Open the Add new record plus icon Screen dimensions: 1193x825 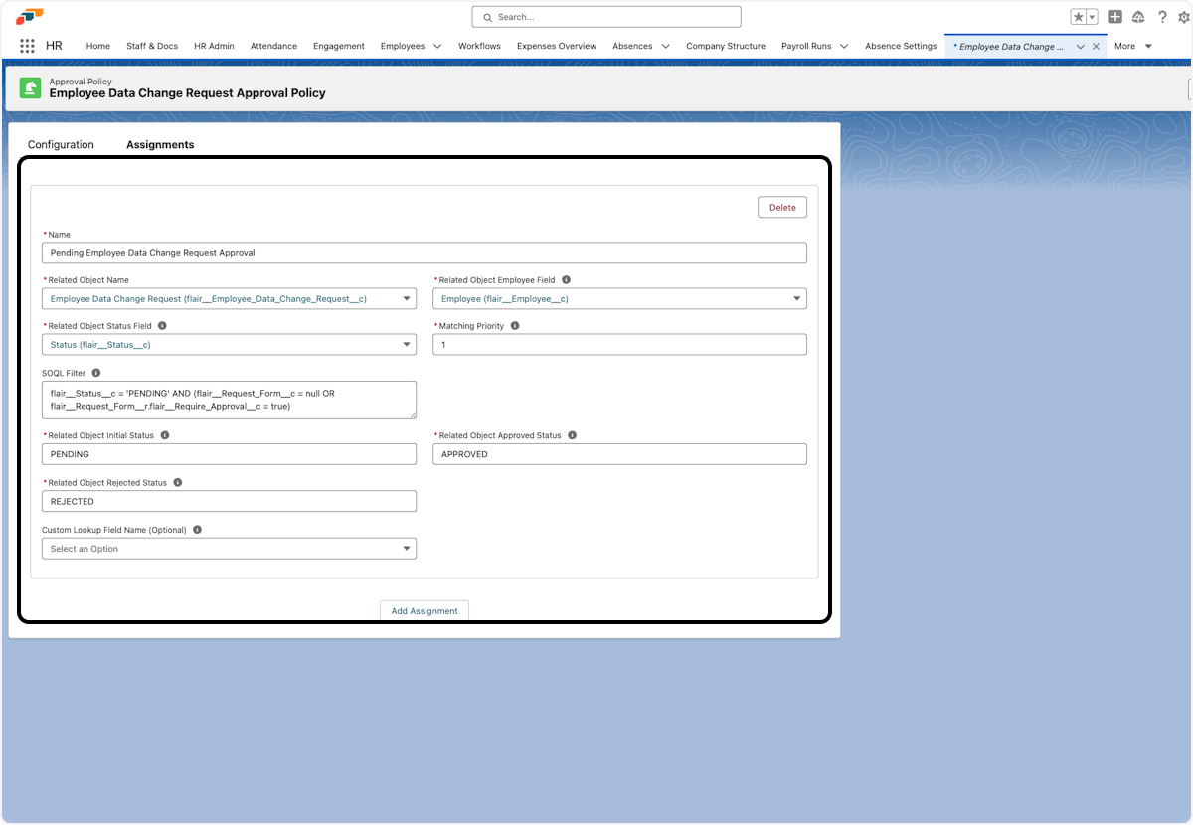[x=1114, y=16]
